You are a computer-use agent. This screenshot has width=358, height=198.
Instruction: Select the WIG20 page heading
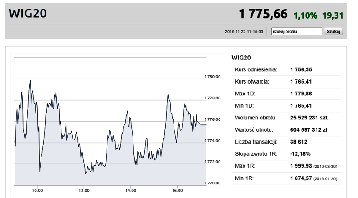[28, 13]
